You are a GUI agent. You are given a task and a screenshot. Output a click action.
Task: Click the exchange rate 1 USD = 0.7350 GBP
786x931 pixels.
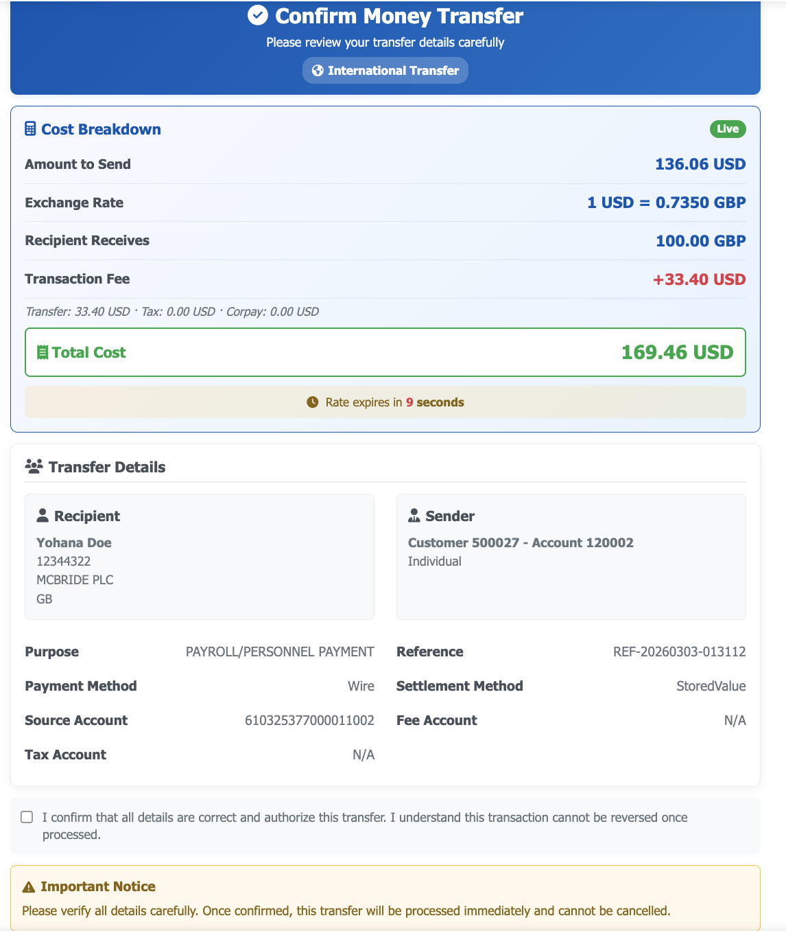666,203
